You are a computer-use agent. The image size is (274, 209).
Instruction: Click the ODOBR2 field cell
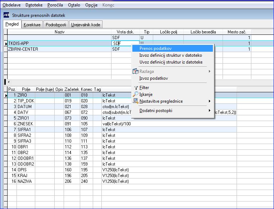pyautogui.click(x=26, y=164)
